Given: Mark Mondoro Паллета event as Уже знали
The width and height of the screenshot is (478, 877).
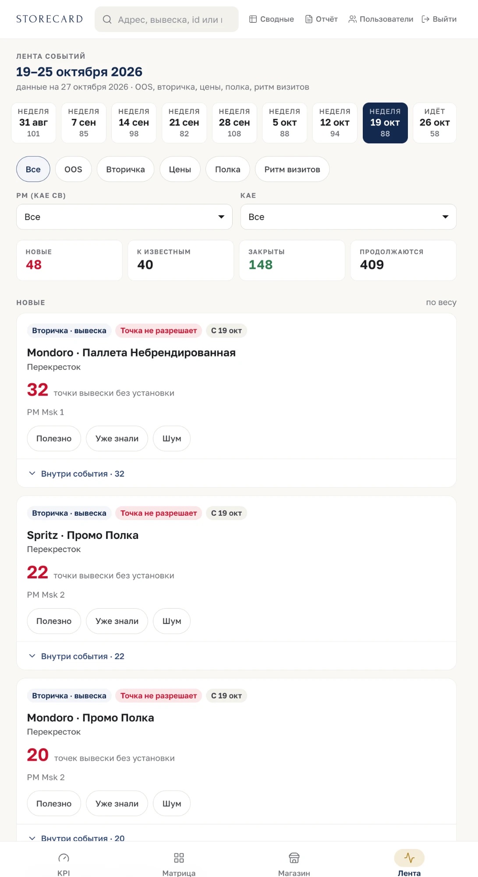Looking at the screenshot, I should click(x=117, y=438).
